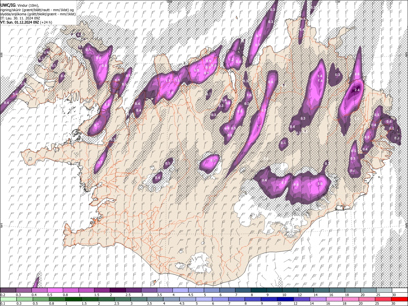Click the palest green swatch between 0.1 and 0.3

tap(8, 299)
